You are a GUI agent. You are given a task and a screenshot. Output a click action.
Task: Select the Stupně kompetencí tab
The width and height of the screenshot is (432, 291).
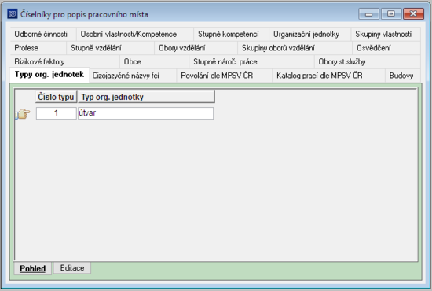229,34
